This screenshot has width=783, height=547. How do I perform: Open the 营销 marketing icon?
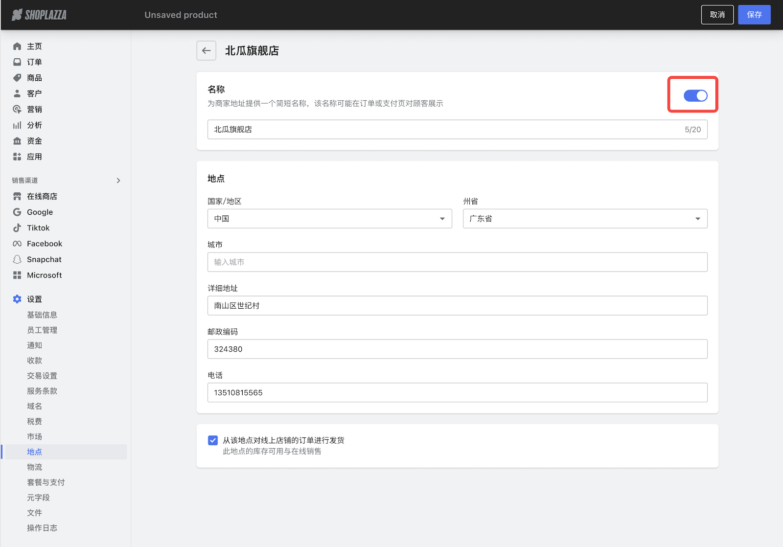[17, 109]
